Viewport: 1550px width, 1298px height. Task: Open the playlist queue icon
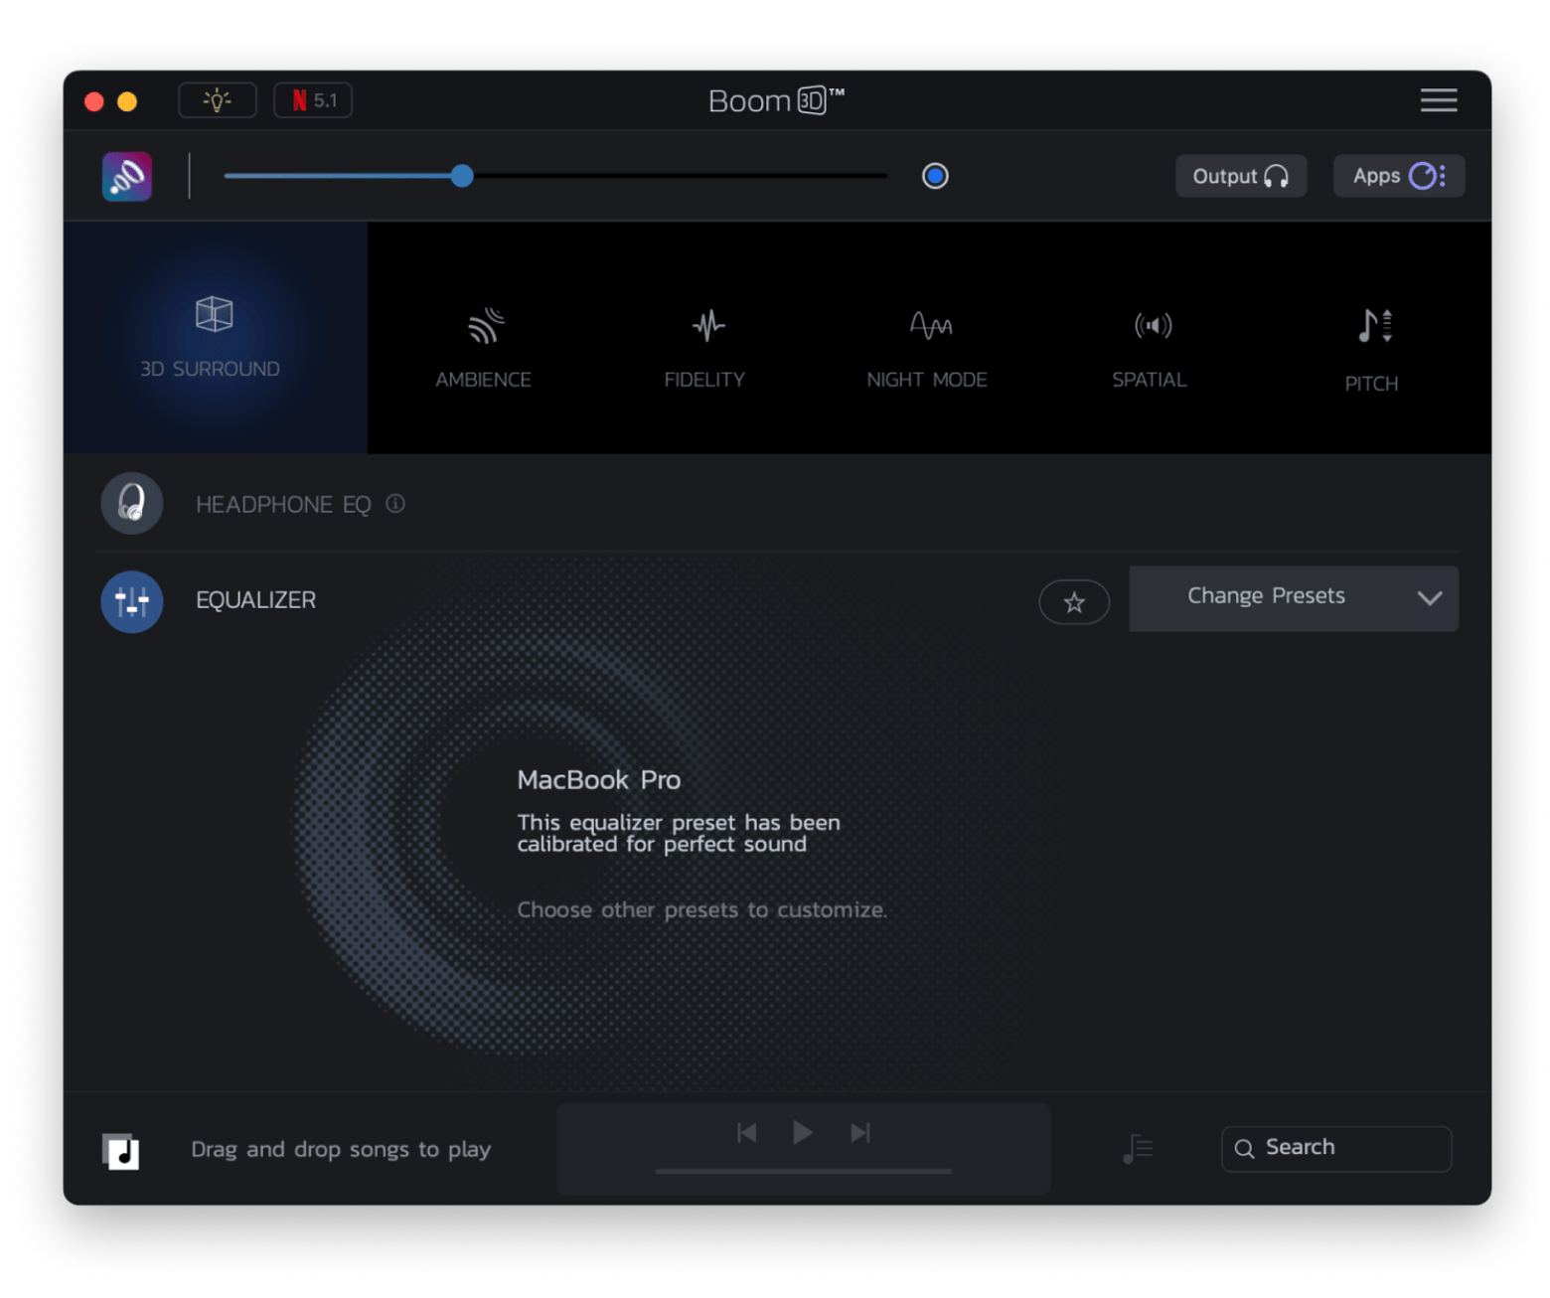click(x=1139, y=1149)
